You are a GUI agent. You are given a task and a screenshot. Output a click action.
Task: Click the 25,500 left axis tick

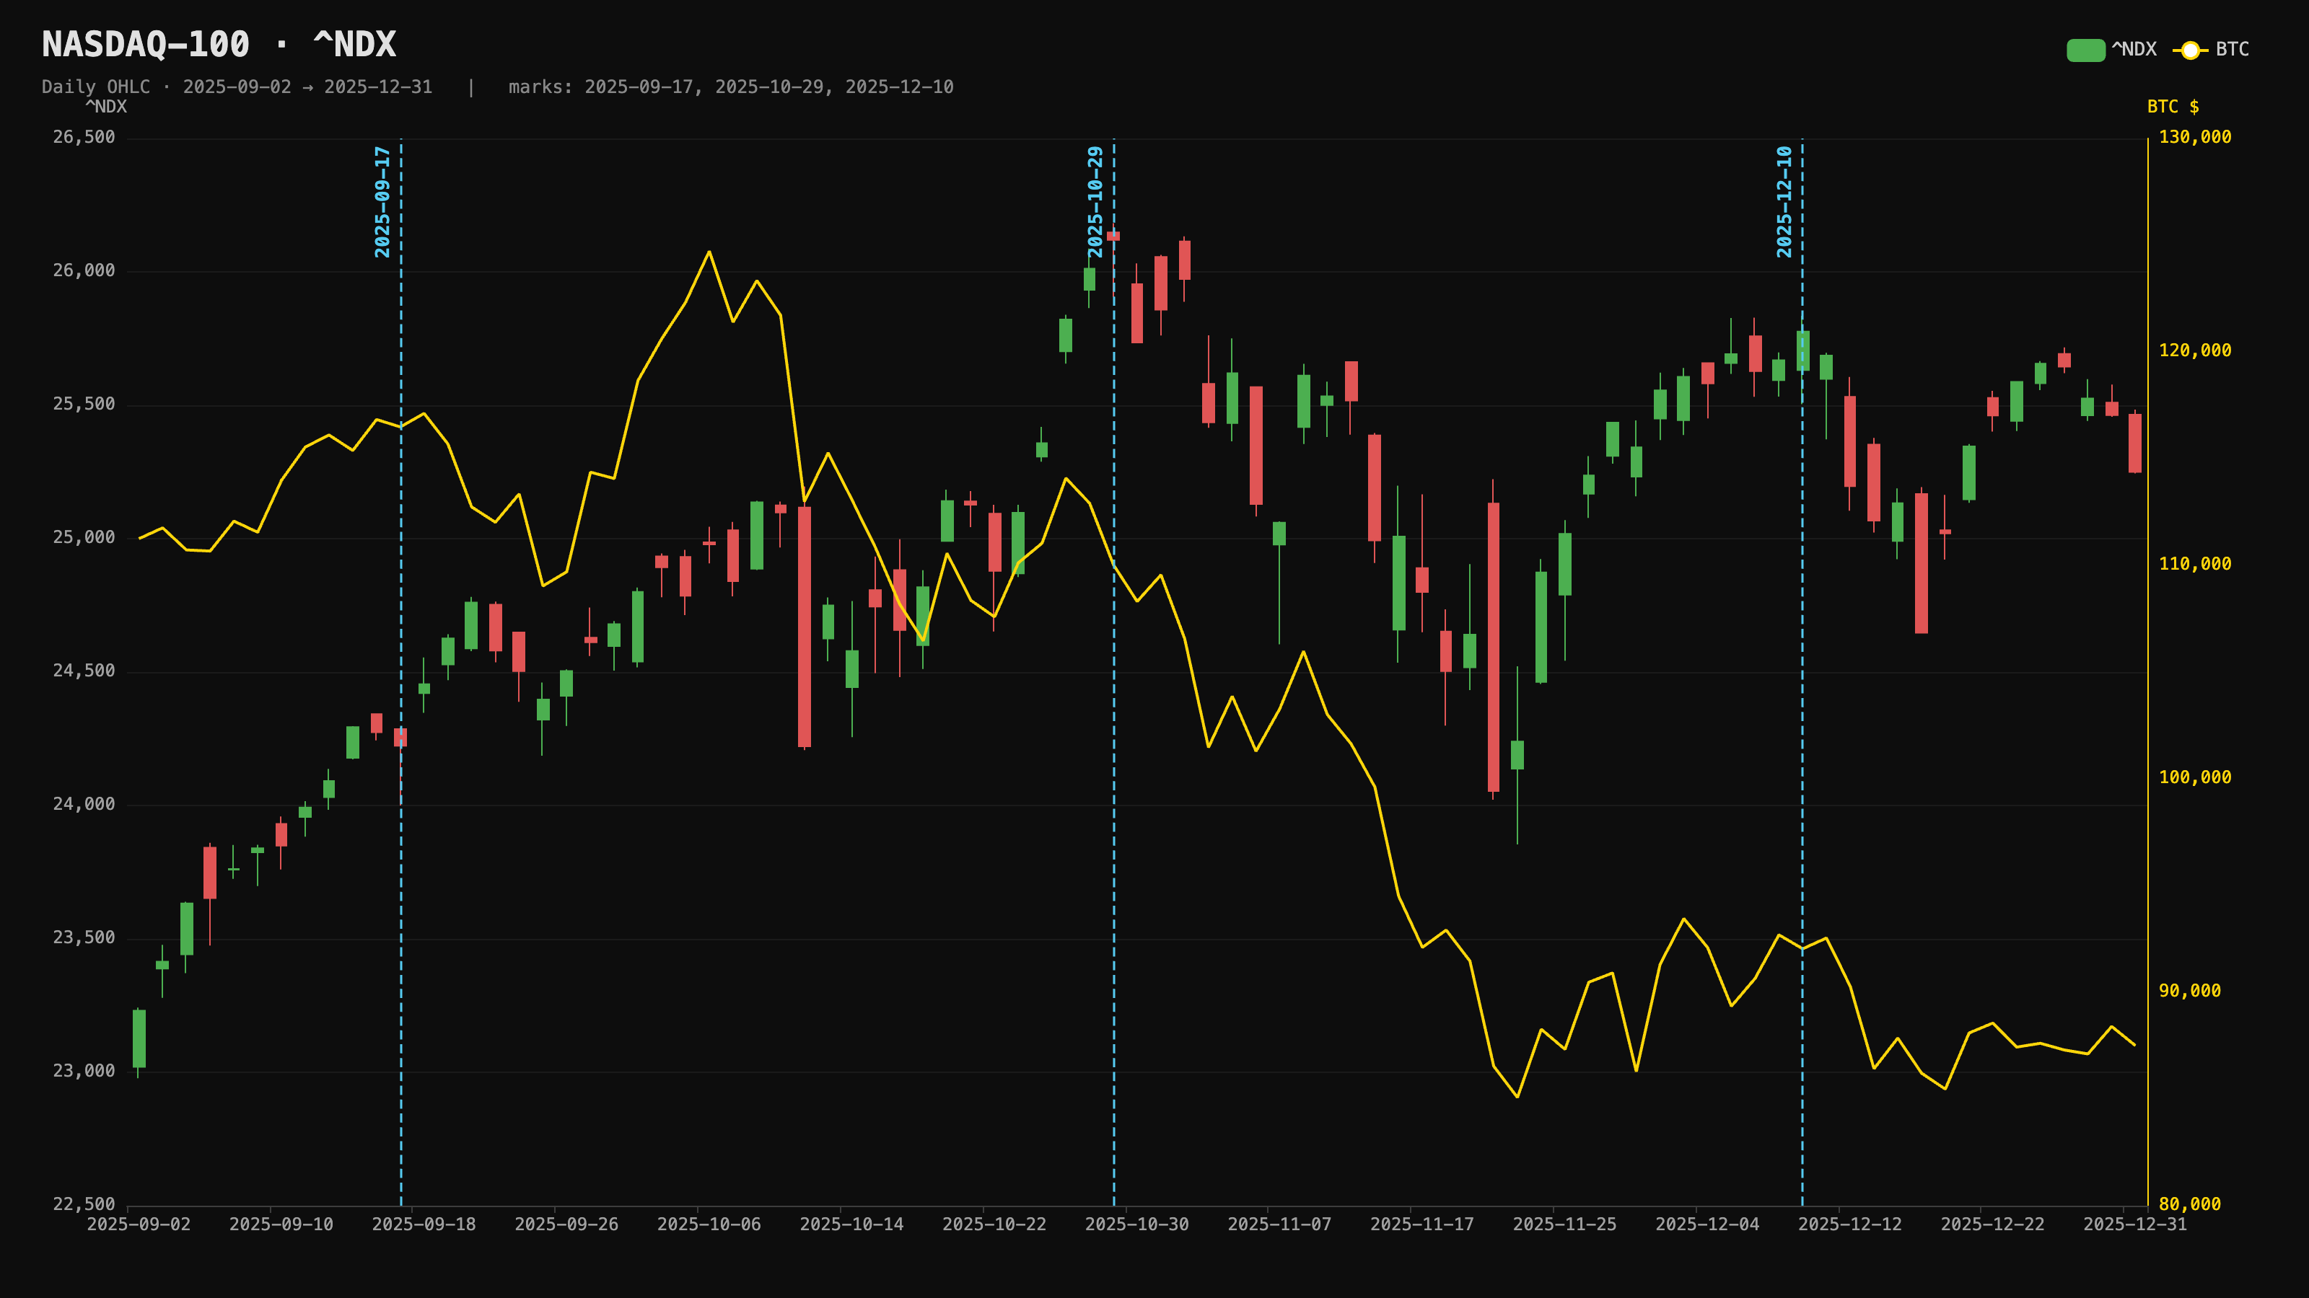84,404
